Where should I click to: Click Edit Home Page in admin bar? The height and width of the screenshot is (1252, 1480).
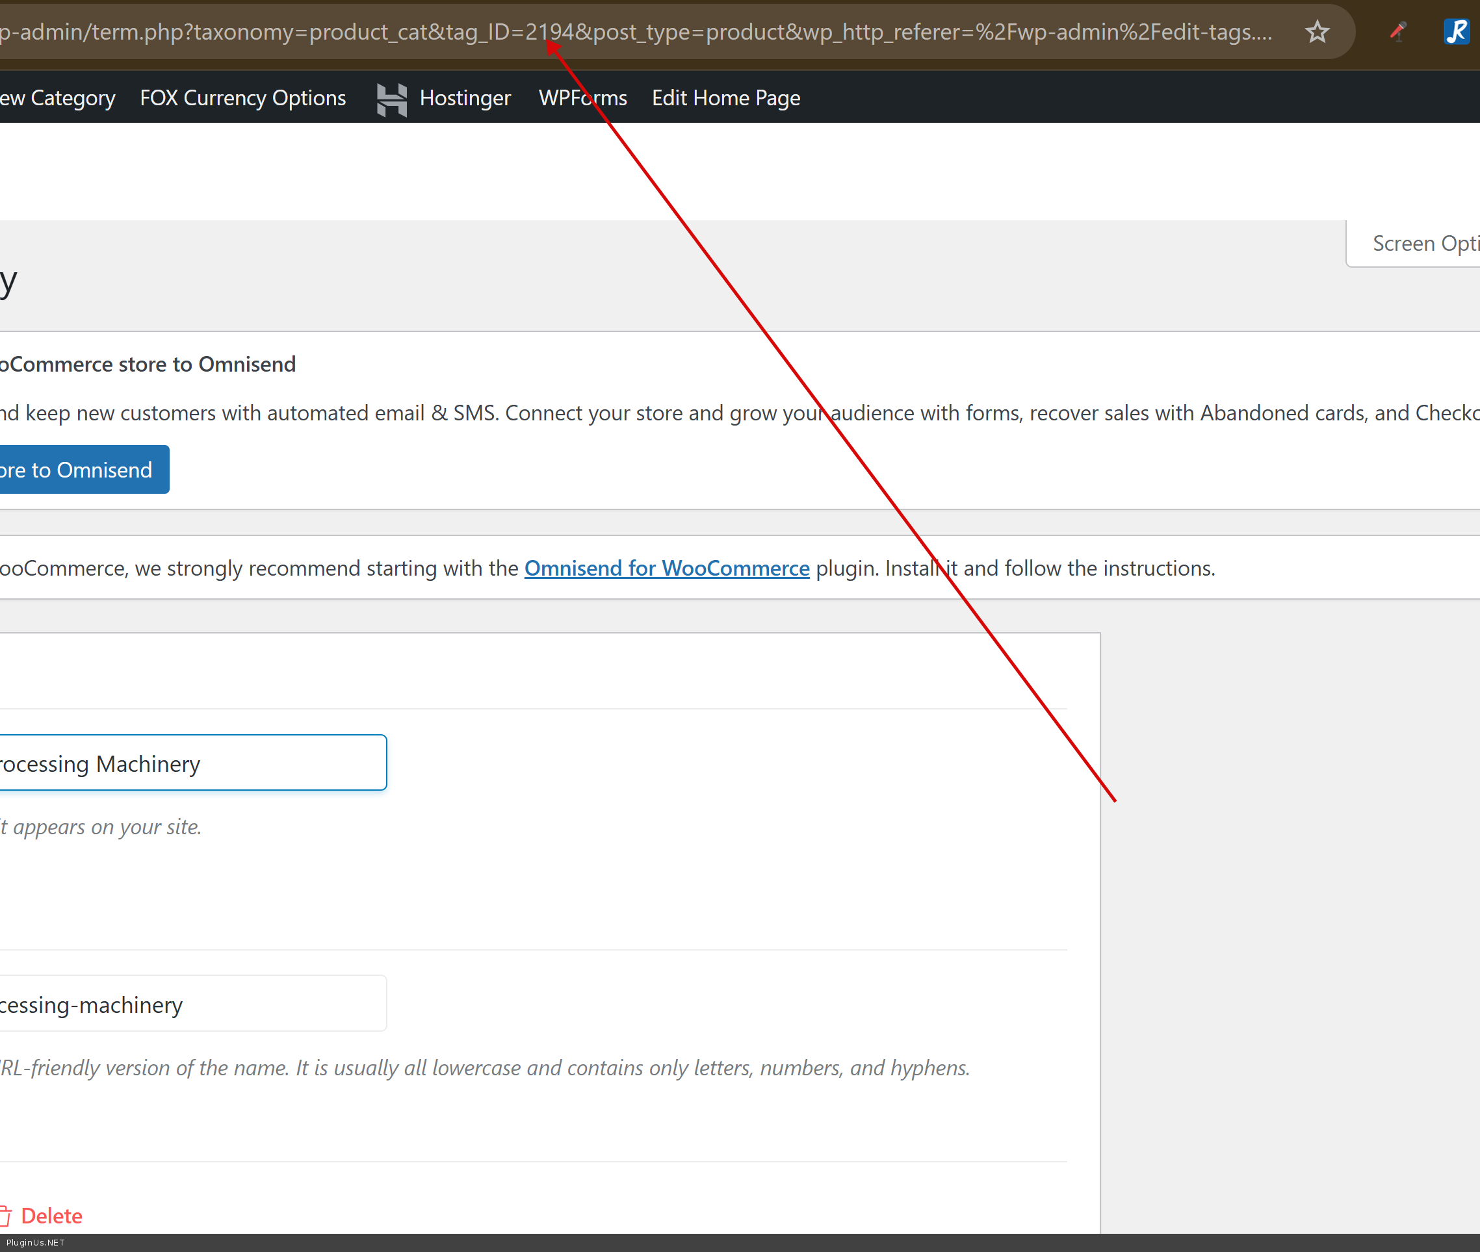(726, 98)
